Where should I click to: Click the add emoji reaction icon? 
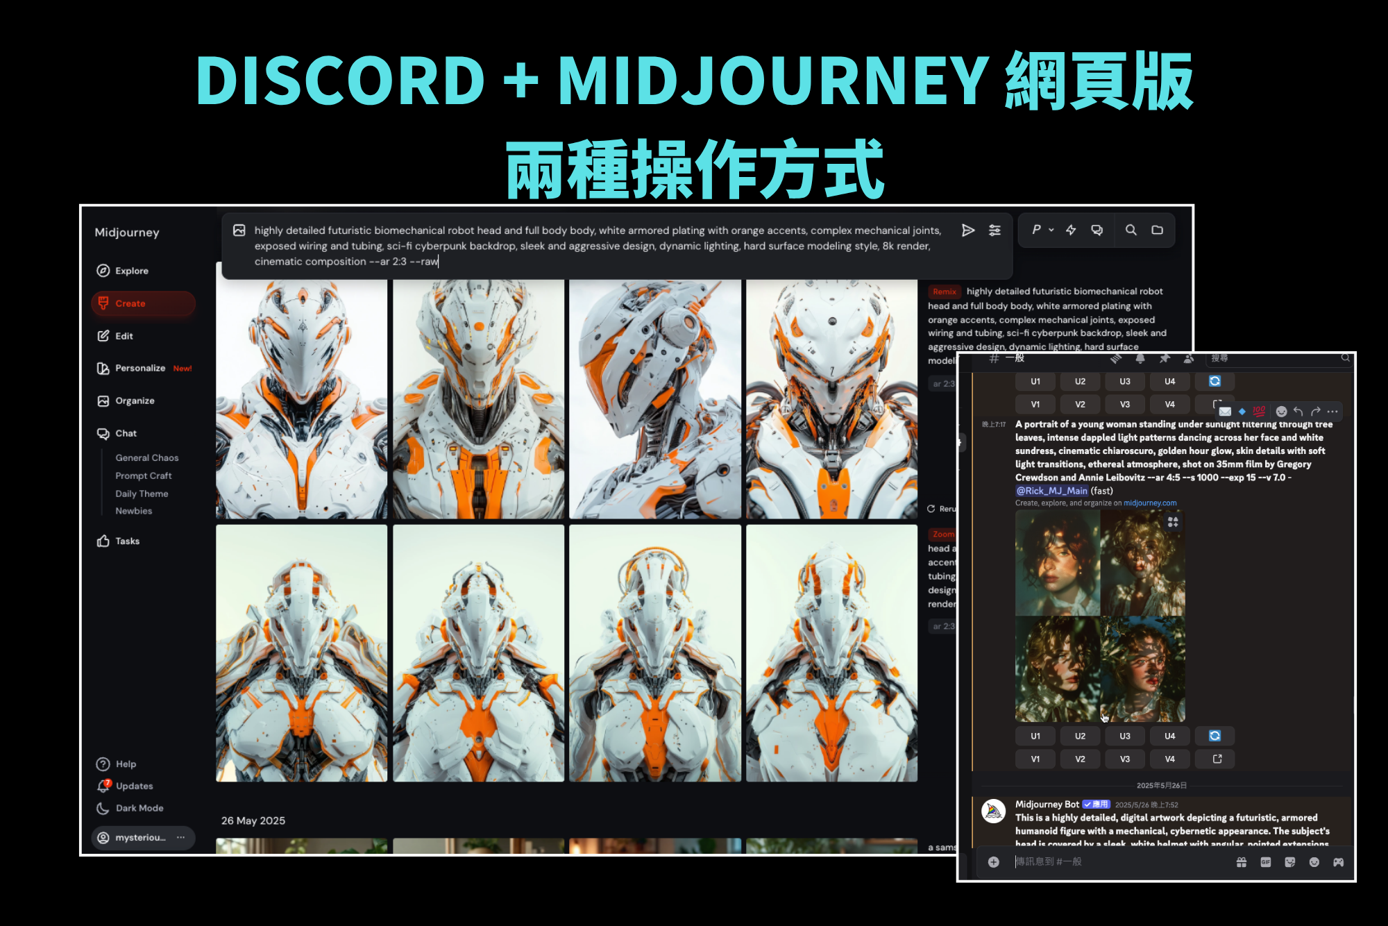tap(1281, 411)
